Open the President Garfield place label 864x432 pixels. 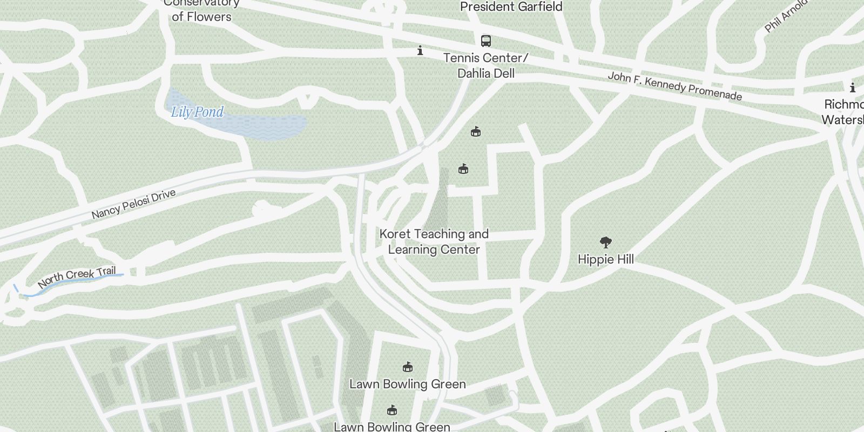(511, 6)
